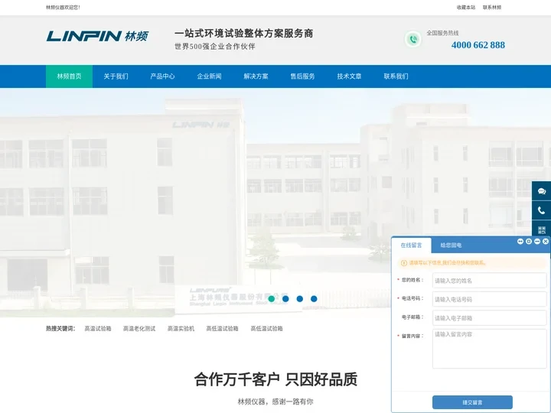Image resolution: width=551 pixels, height=413 pixels.
Task: Click the text 世界500强企业合作伙伴
Action: click(215, 47)
